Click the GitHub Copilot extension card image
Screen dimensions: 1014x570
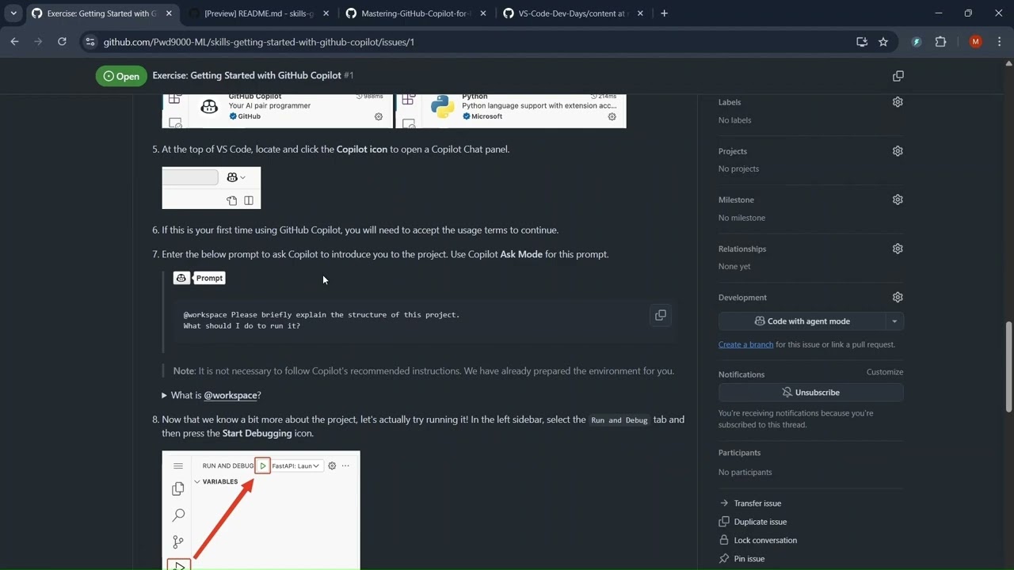(x=277, y=111)
